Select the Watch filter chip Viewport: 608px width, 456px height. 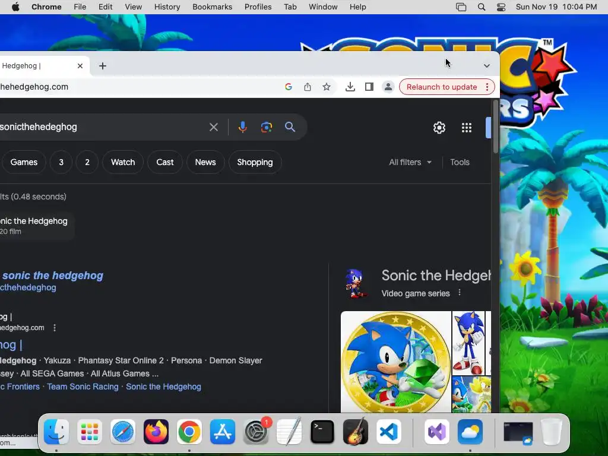(x=123, y=162)
